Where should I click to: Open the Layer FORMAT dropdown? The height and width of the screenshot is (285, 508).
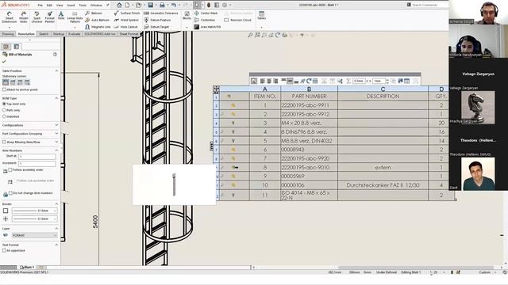34,235
